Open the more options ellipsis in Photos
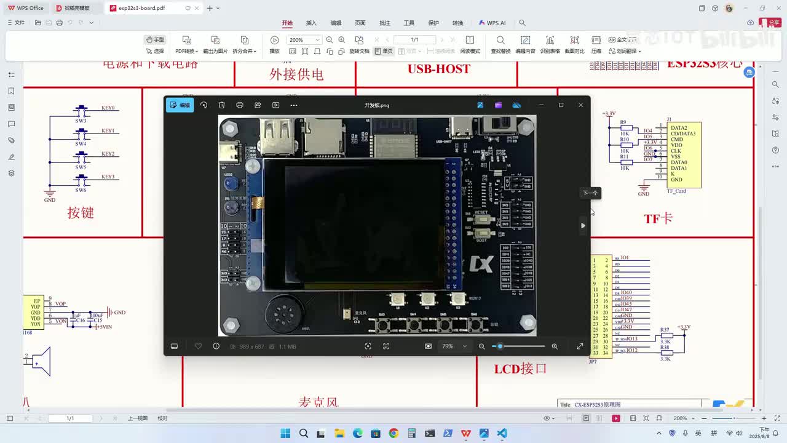This screenshot has height=443, width=787. [x=294, y=105]
